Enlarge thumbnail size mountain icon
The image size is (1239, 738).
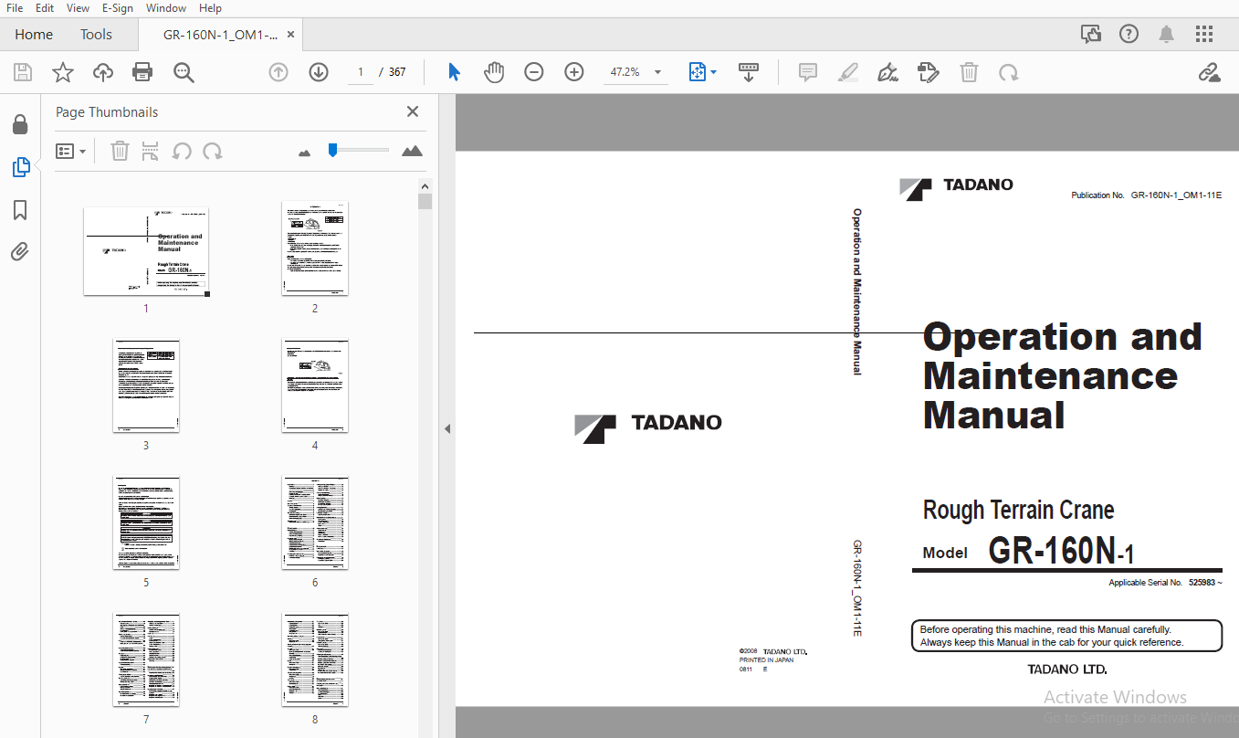[x=413, y=151]
